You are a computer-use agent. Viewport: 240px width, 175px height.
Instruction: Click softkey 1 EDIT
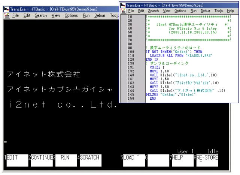coord(18,160)
